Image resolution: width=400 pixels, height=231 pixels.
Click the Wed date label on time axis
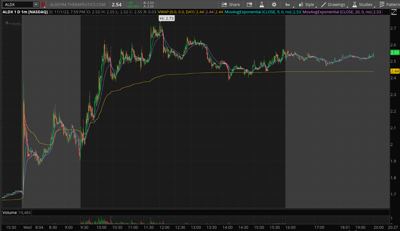pos(27,228)
